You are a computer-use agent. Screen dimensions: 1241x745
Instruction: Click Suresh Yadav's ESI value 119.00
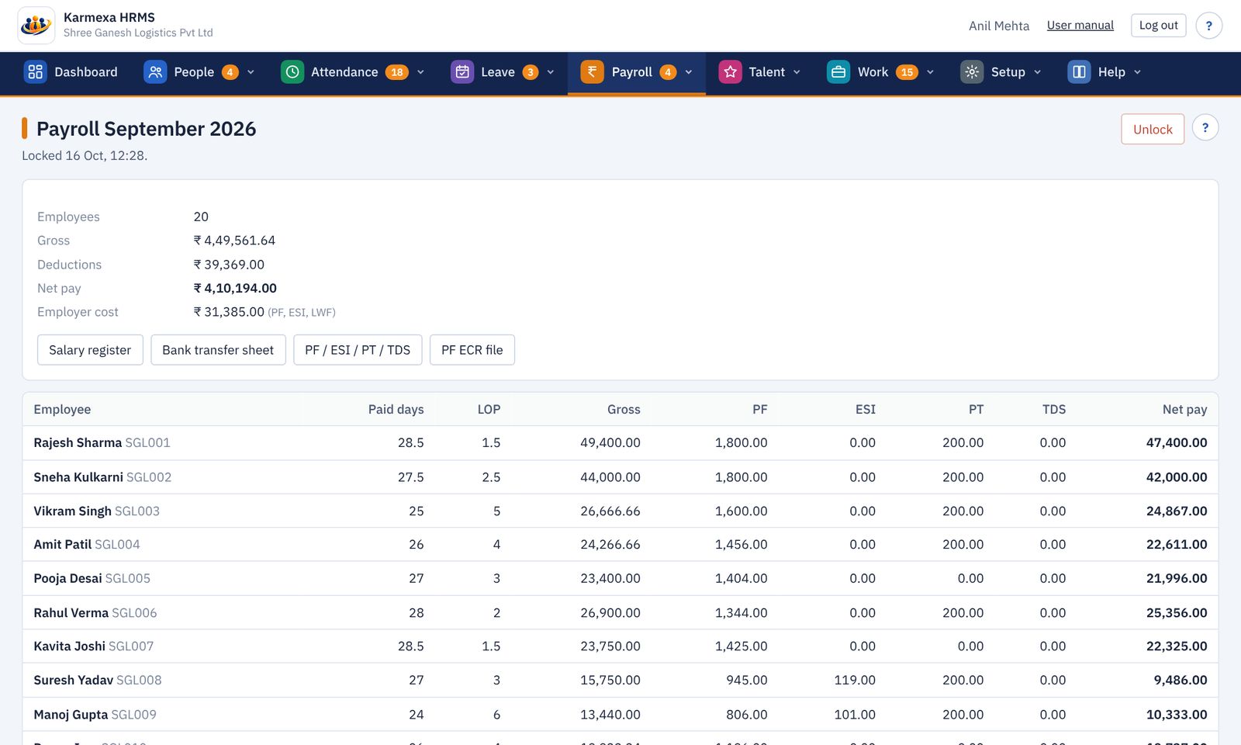pos(855,681)
